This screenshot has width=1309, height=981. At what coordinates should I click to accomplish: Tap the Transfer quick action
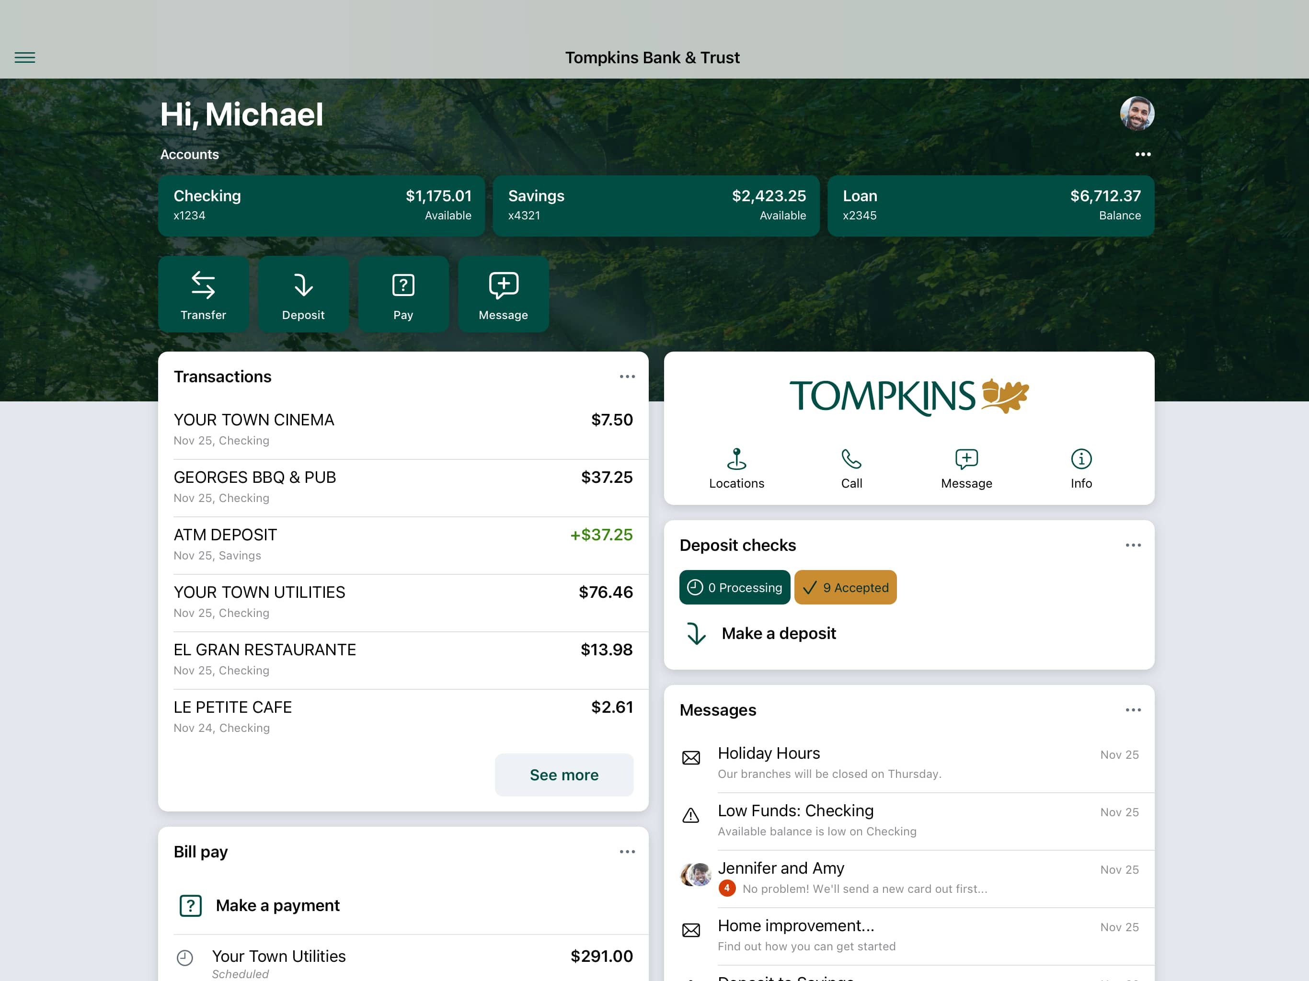pos(203,294)
